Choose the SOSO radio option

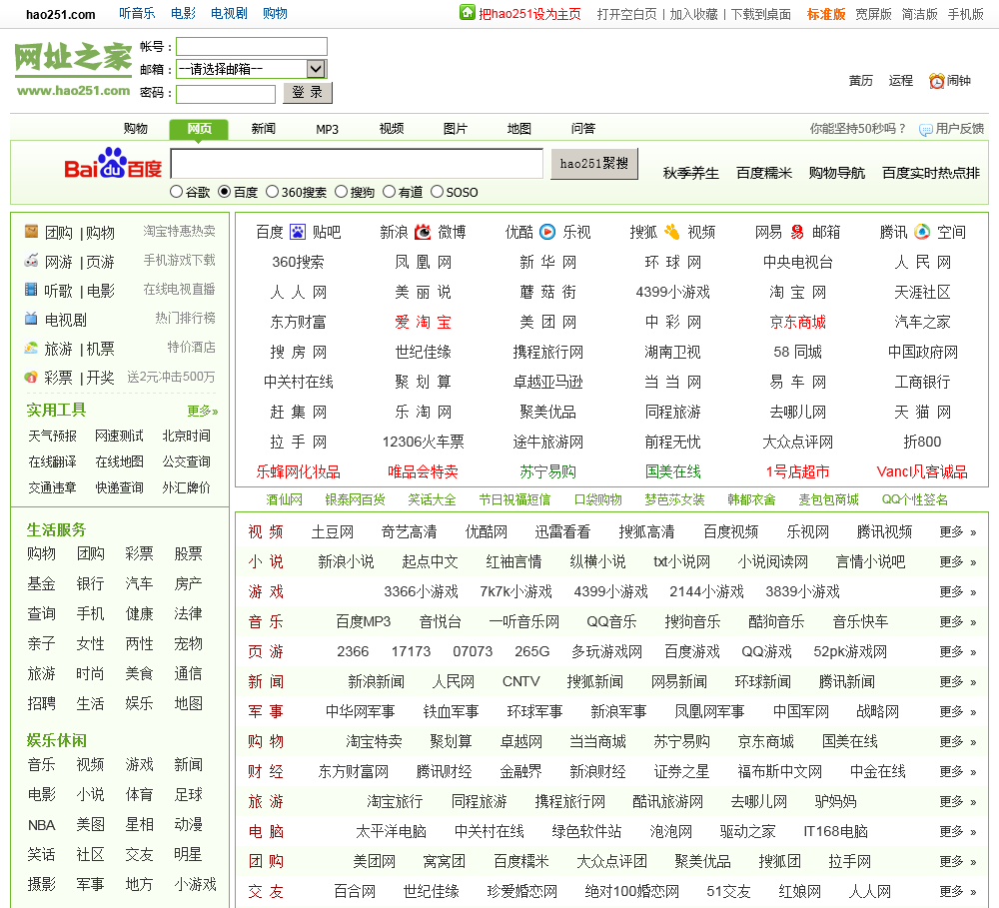point(437,192)
